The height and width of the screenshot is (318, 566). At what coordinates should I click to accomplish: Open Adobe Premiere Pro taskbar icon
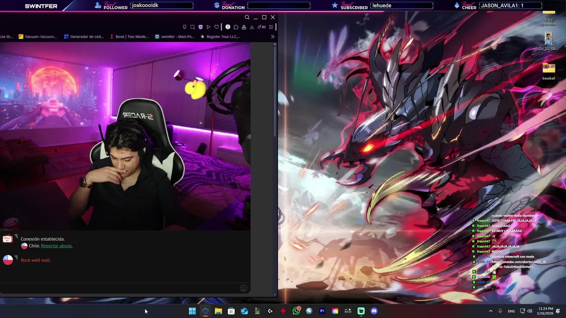tap(322, 311)
